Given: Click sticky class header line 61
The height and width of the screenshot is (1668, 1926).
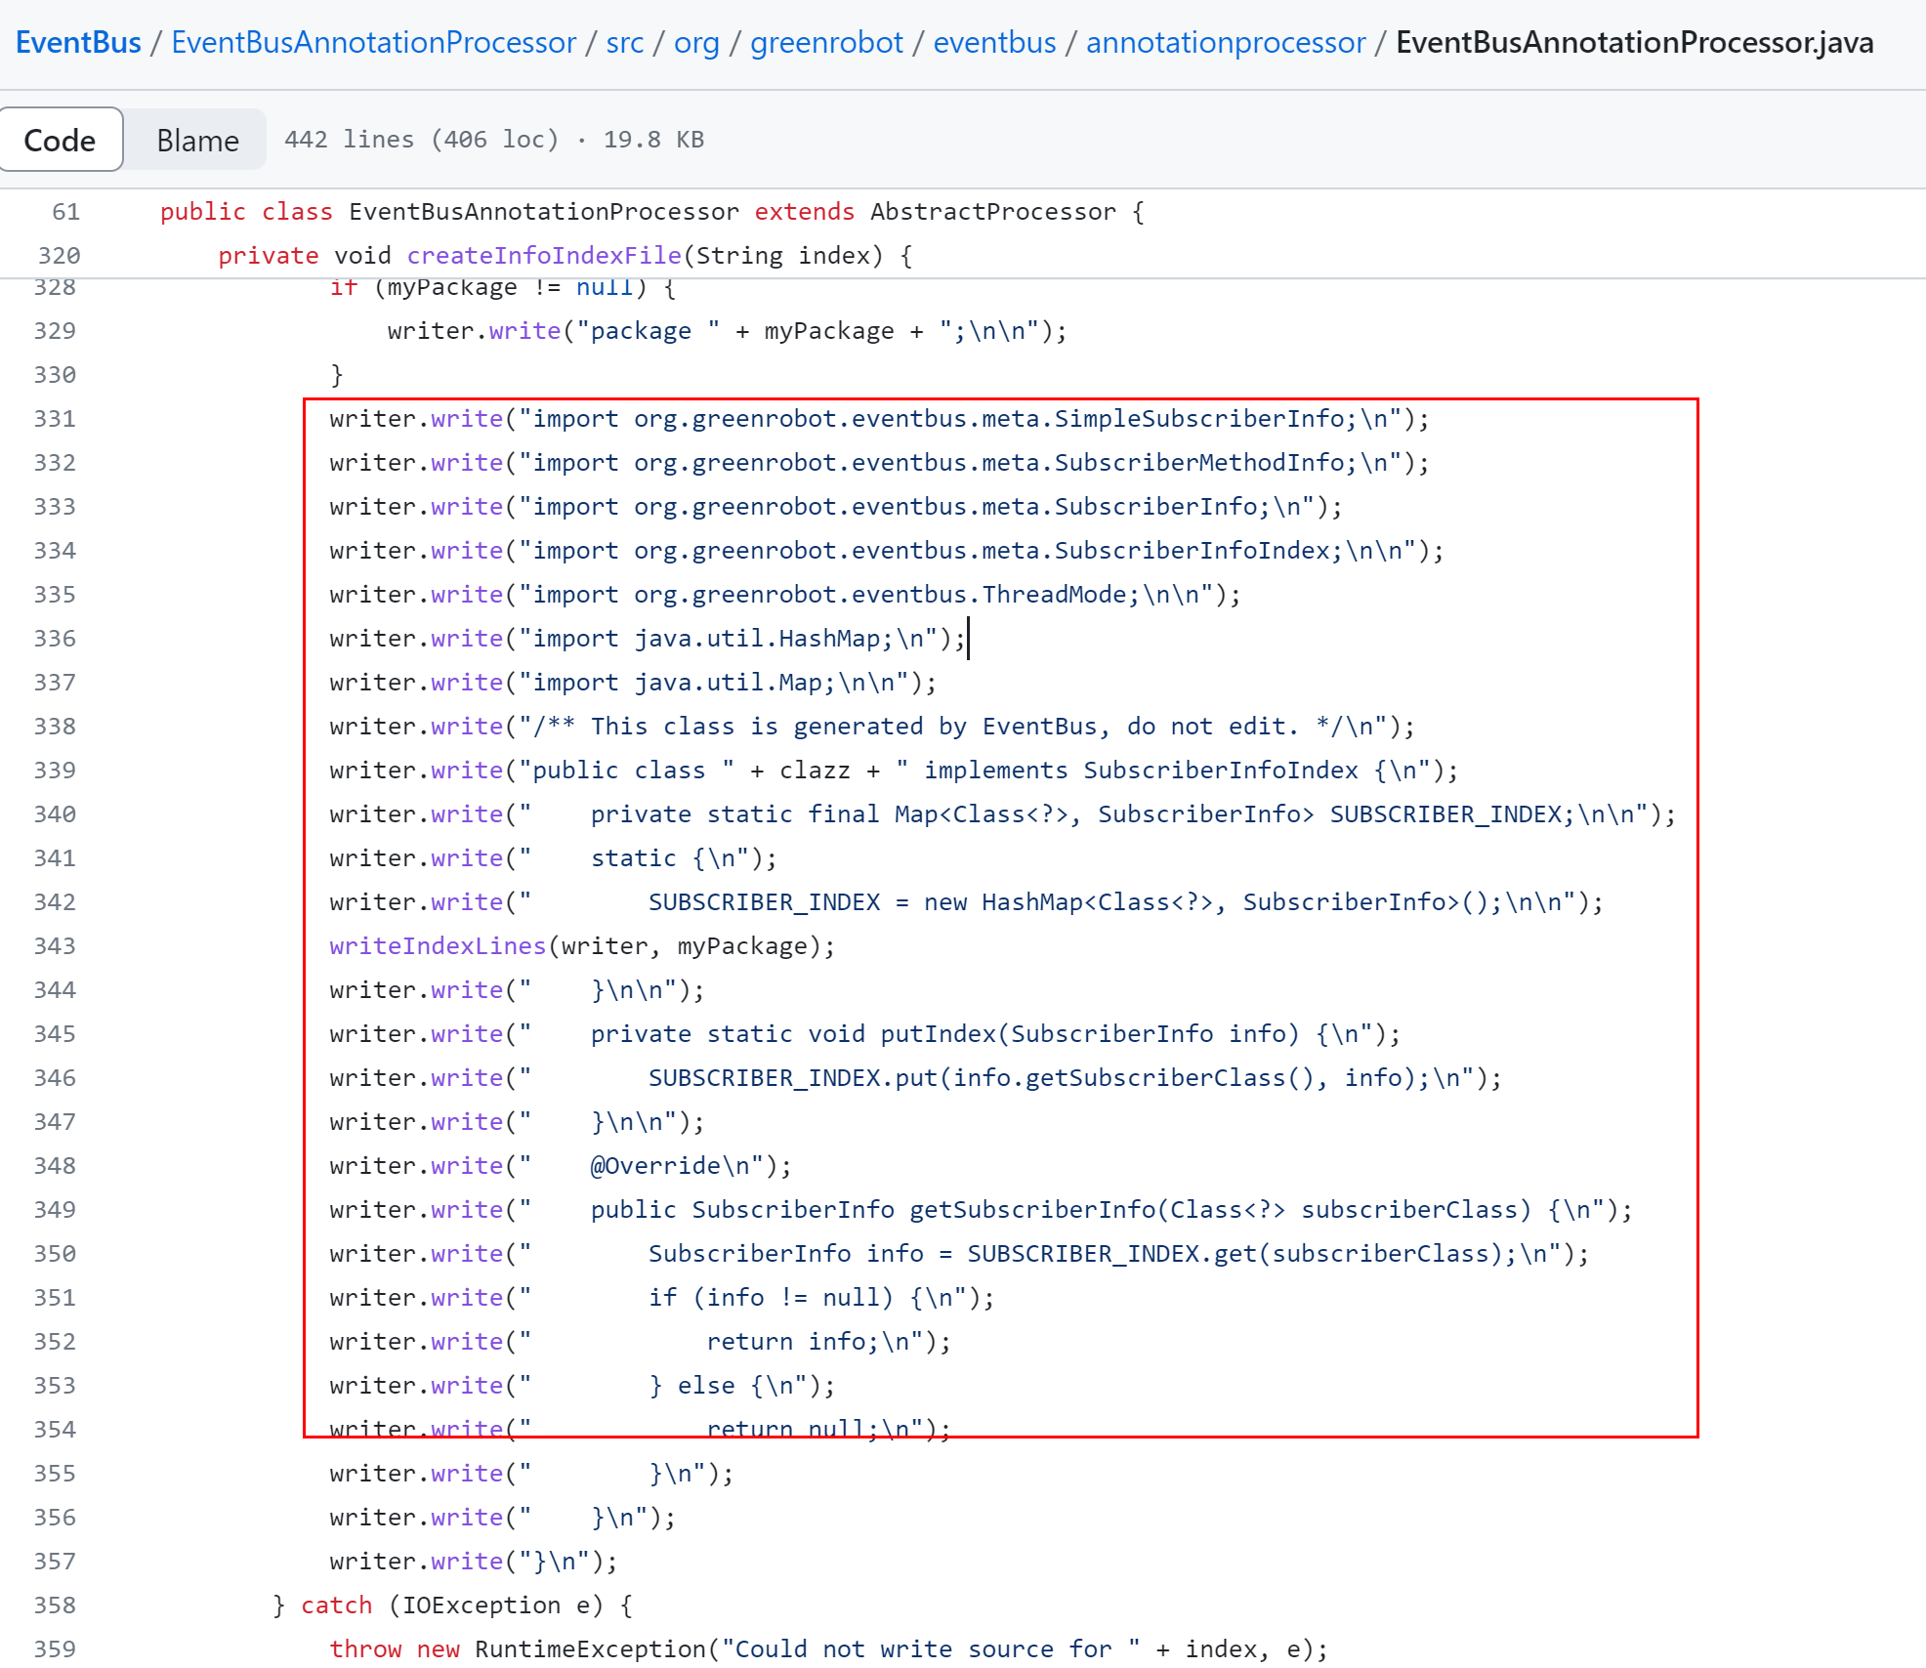Looking at the screenshot, I should (x=651, y=212).
